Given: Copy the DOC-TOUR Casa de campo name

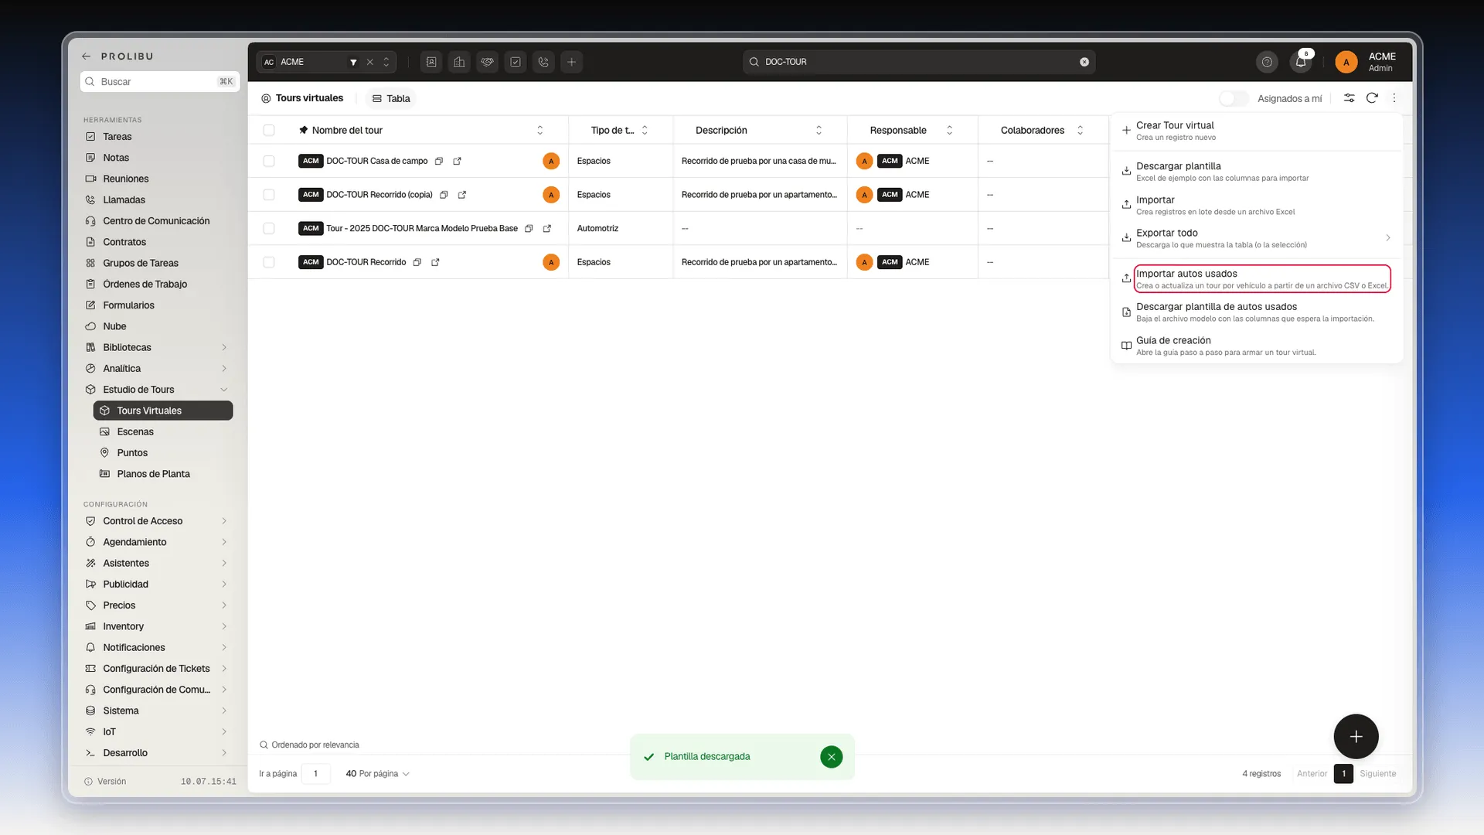Looking at the screenshot, I should [x=439, y=161].
